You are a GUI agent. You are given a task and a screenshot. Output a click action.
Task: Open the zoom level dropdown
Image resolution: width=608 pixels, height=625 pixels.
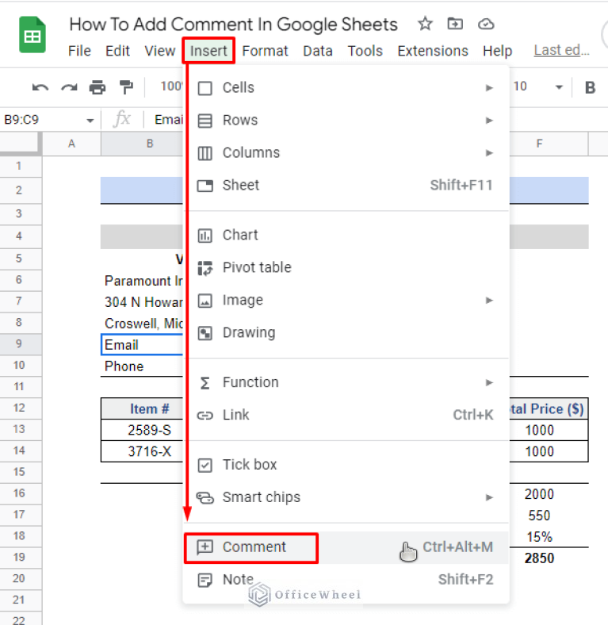pyautogui.click(x=171, y=86)
